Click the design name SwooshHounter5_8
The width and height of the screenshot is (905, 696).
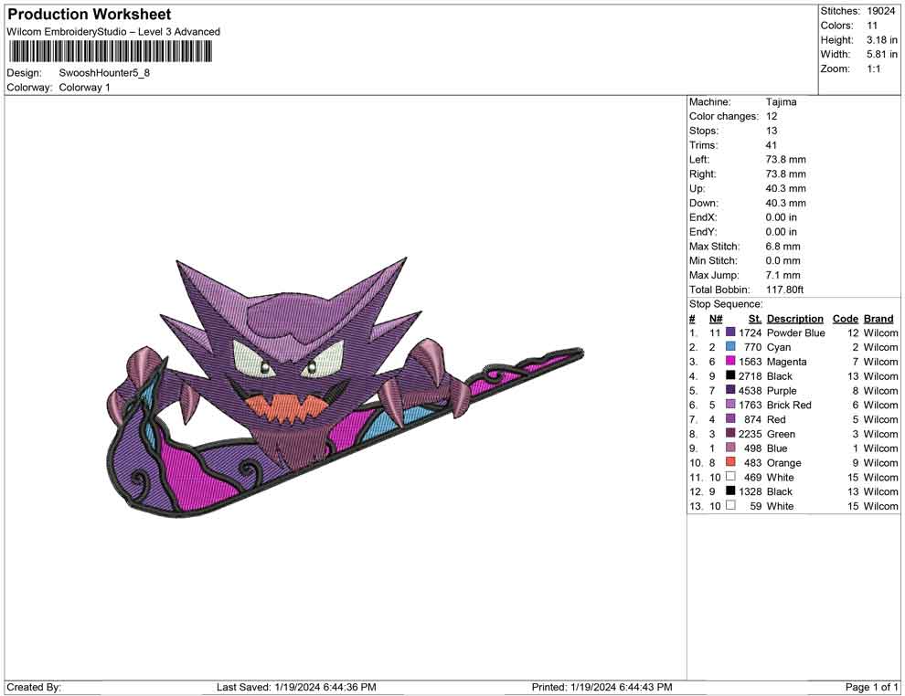coord(104,73)
